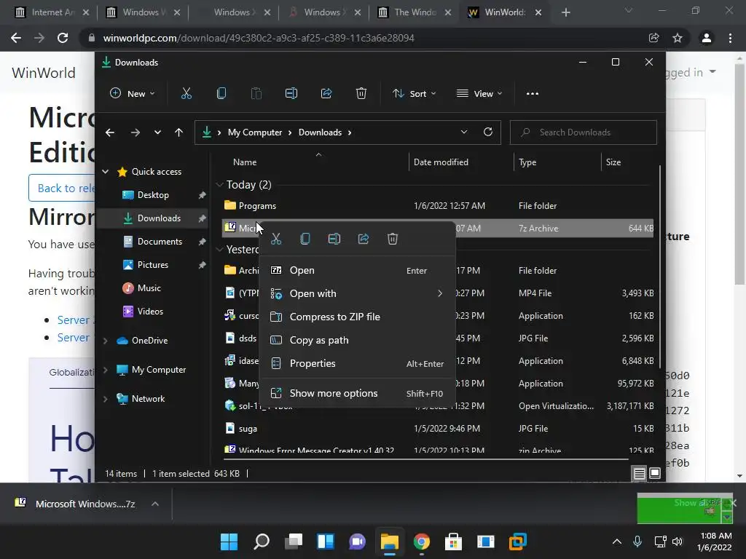Image resolution: width=746 pixels, height=559 pixels.
Task: Open recent locations chevron dropdown
Action: [x=157, y=132]
